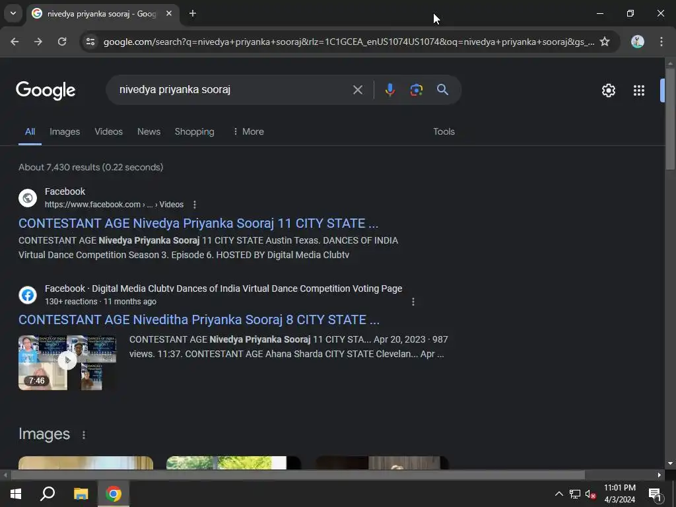
Task: Open more options for first Facebook result
Action: coord(195,205)
